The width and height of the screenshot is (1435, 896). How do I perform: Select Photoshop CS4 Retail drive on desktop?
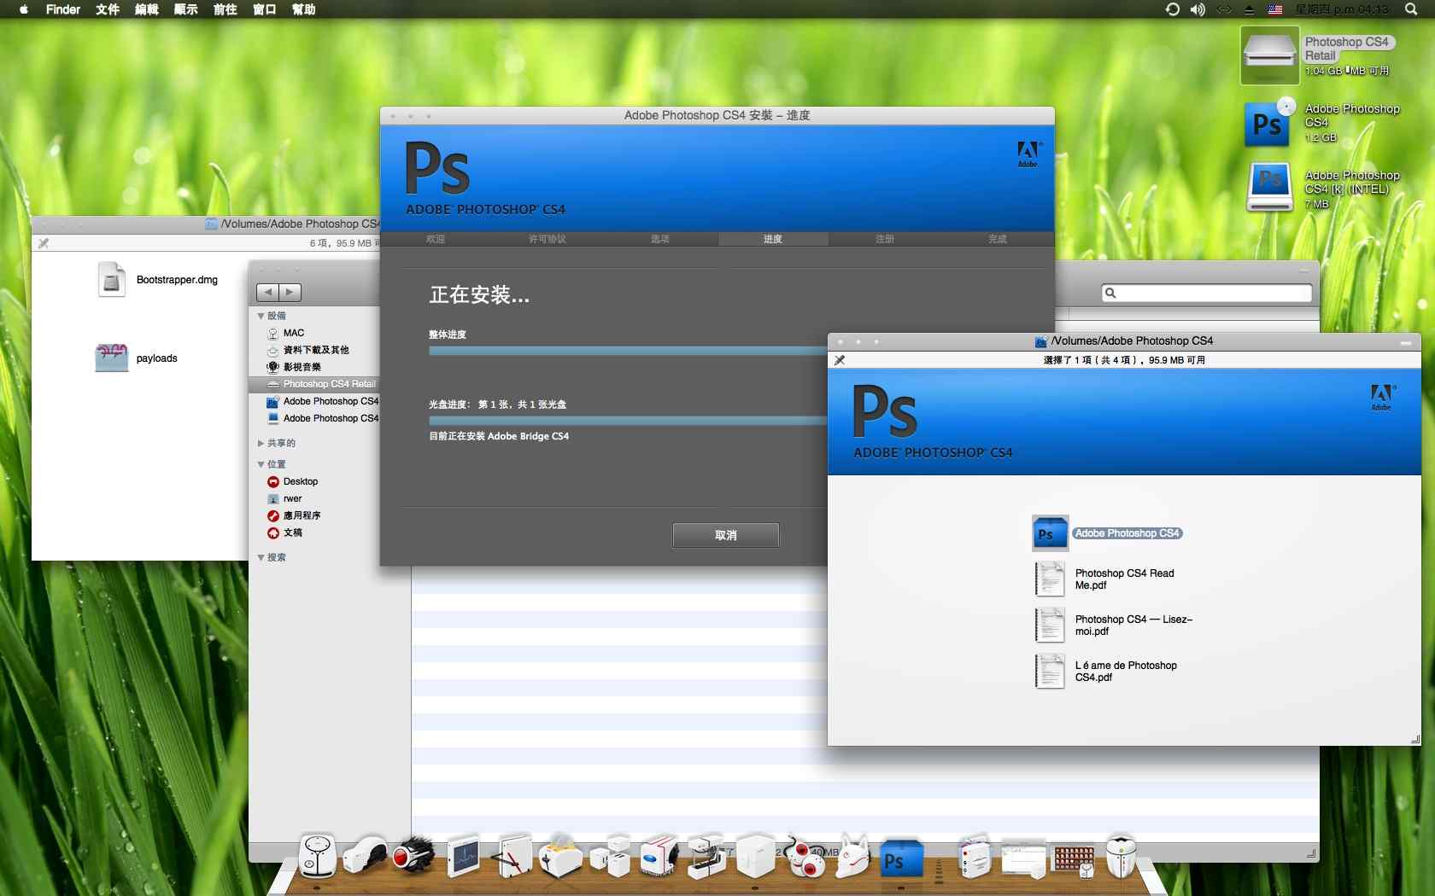[x=1270, y=55]
